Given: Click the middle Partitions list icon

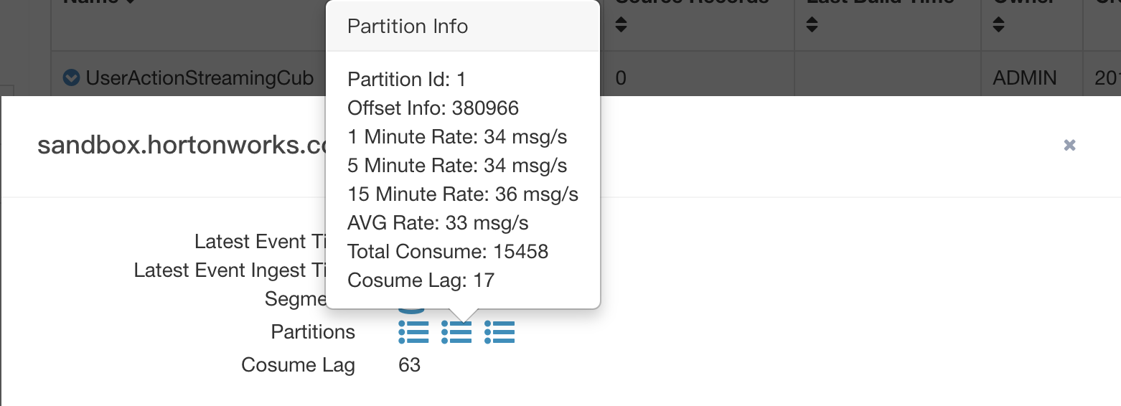Looking at the screenshot, I should pyautogui.click(x=456, y=332).
